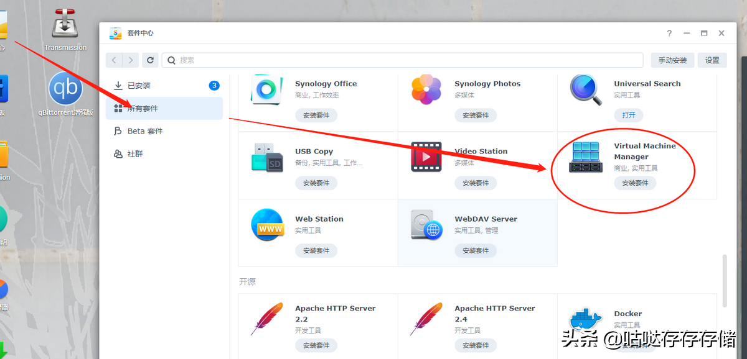Click the 手动安装 button
Image resolution: width=747 pixels, height=359 pixels.
tap(672, 60)
